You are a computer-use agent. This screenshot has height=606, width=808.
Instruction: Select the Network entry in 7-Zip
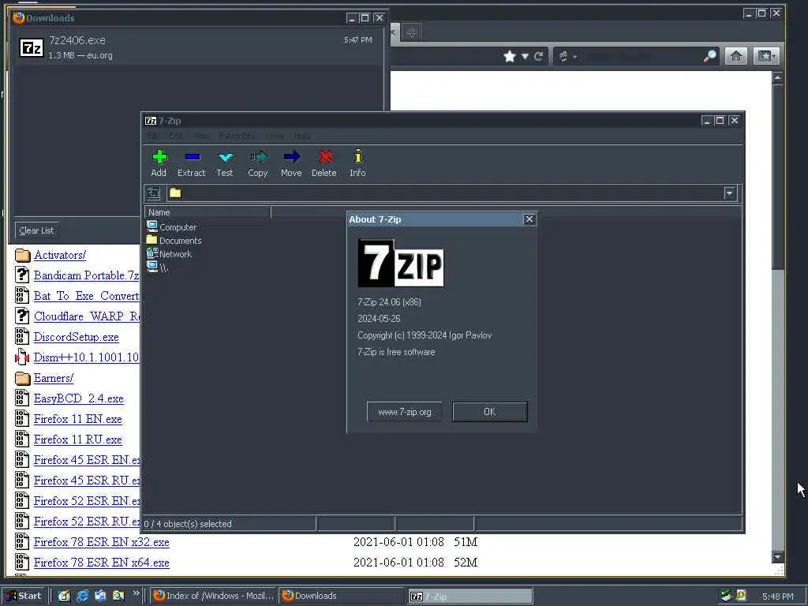point(169,254)
